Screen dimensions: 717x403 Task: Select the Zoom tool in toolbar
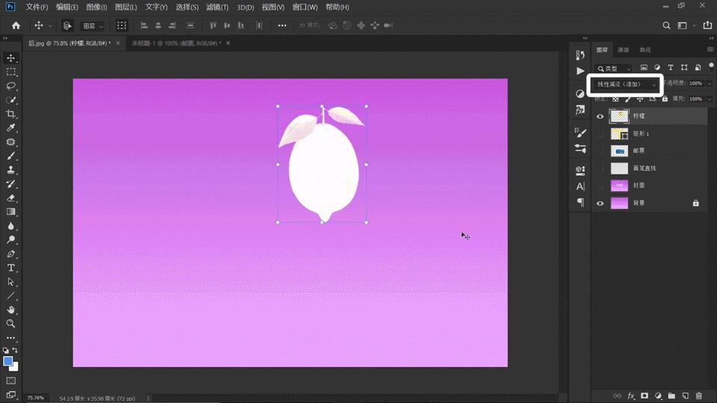pos(11,324)
